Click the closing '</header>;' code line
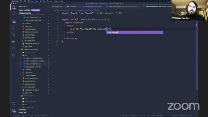This screenshot has height=117, width=208. point(71,39)
